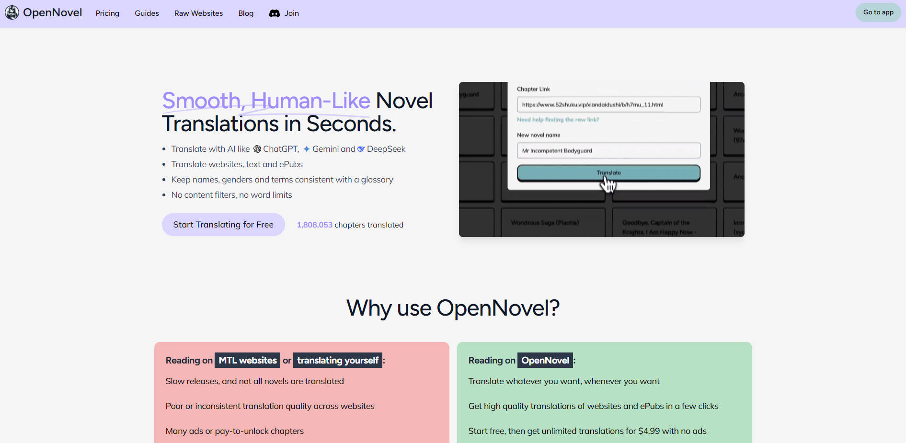Open the 'Need help finding the raw link?' help

tap(557, 120)
